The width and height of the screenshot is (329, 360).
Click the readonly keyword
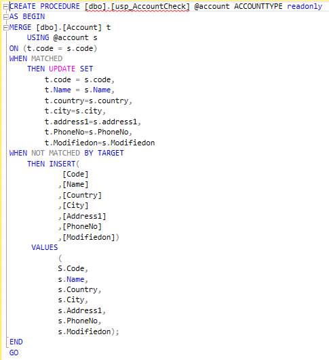(305, 6)
